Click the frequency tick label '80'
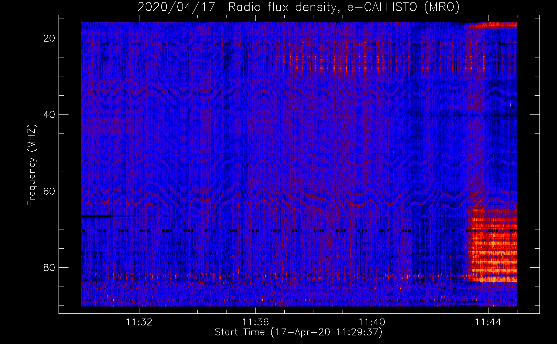The height and width of the screenshot is (344, 557). (50, 267)
